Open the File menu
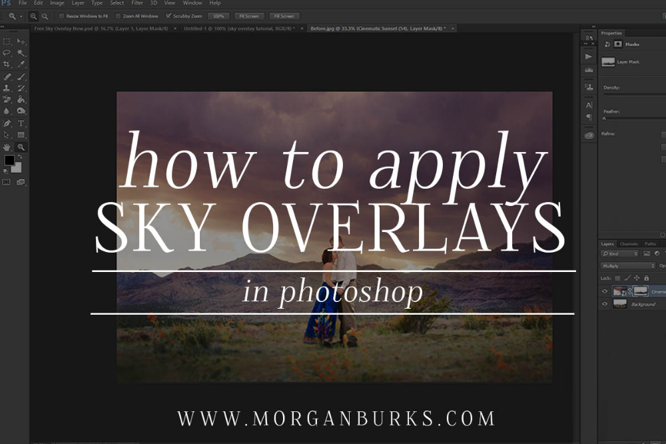The width and height of the screenshot is (666, 444). pyautogui.click(x=23, y=3)
